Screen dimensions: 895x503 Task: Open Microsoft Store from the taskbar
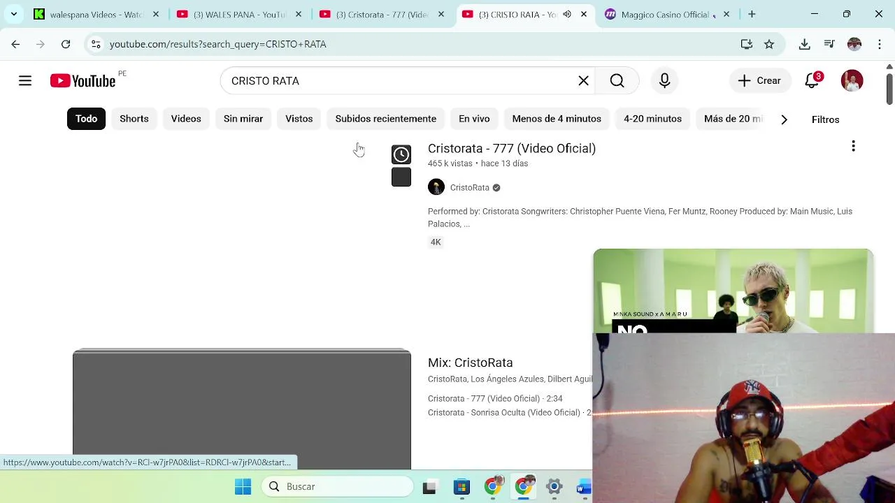coord(461,487)
